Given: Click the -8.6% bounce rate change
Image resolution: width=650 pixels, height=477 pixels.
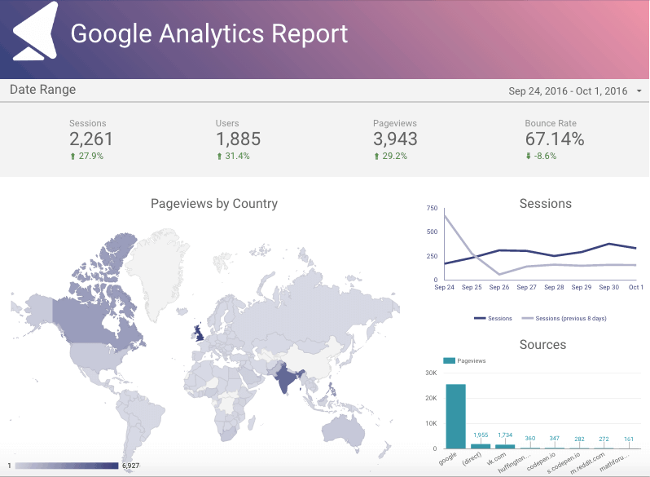Looking at the screenshot, I should 545,156.
